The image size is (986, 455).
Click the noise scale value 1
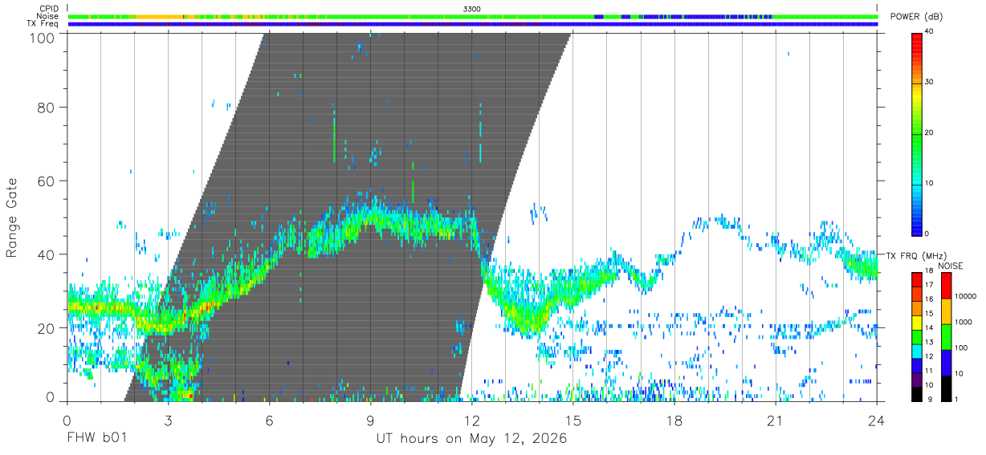tap(956, 399)
